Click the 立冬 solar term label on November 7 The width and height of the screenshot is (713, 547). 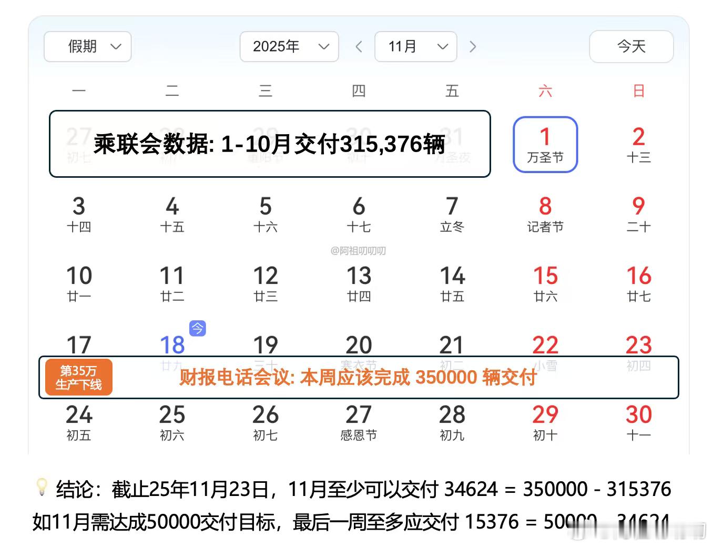(x=451, y=227)
